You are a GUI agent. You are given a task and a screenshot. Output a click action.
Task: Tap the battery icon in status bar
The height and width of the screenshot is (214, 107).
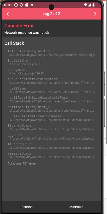[93, 5]
